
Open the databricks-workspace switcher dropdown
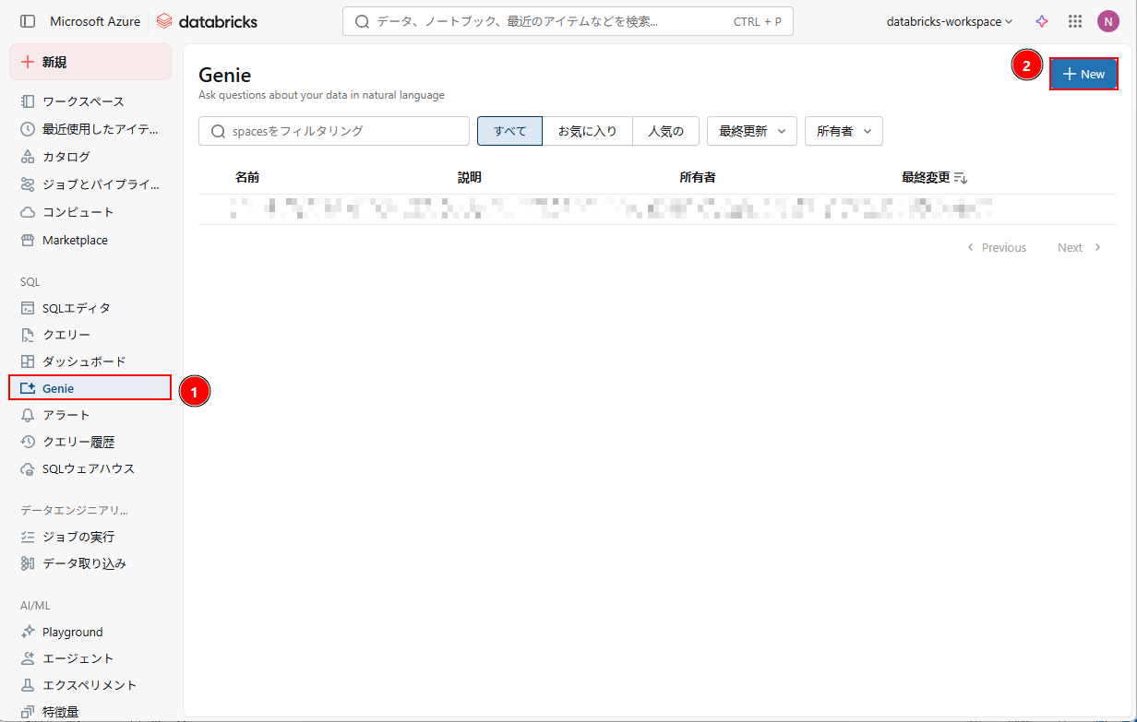(x=949, y=21)
